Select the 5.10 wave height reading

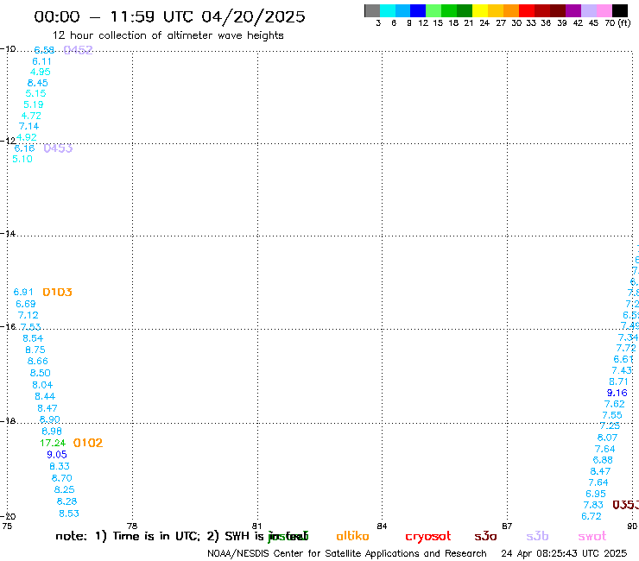click(22, 160)
